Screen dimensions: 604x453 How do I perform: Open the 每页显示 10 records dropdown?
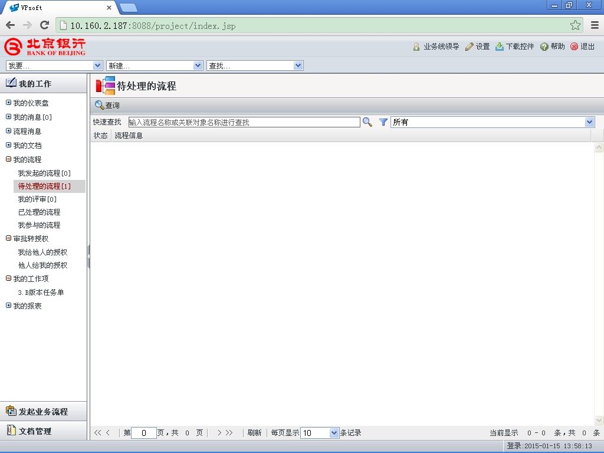tap(319, 432)
